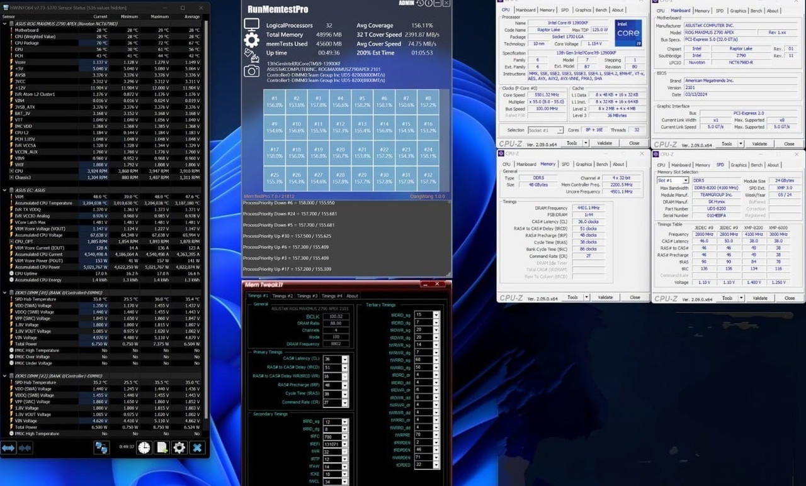Collapse ASUS EC: ASUS sensor group
Viewport: 806px width, 486px height.
pos(5,190)
